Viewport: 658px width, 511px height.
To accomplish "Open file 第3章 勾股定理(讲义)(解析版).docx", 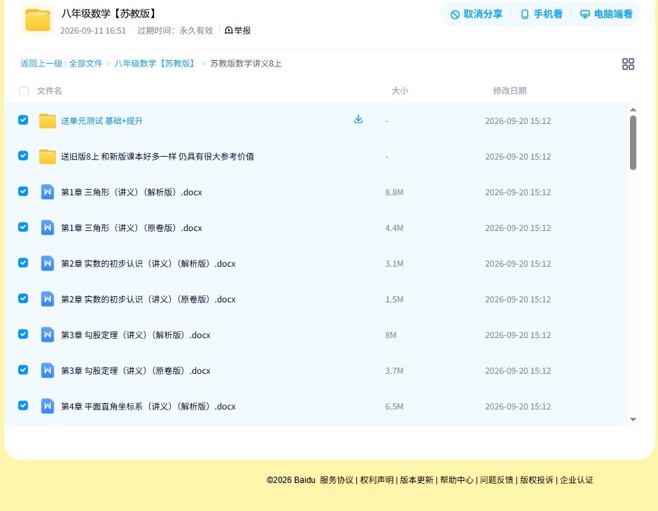I will tap(136, 335).
